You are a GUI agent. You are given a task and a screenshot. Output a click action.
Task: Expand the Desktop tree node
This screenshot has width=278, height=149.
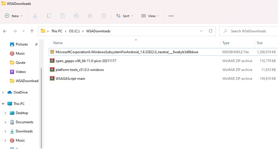point(5,113)
